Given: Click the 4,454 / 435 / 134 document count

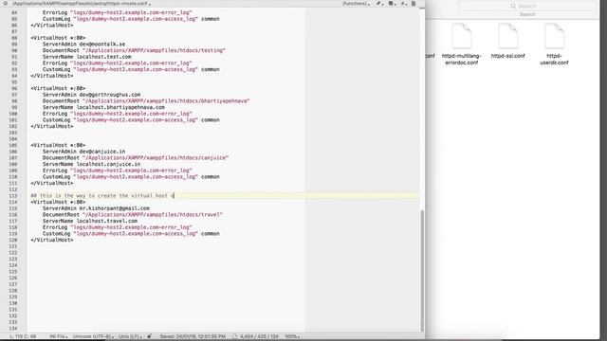Looking at the screenshot, I should click(x=259, y=336).
